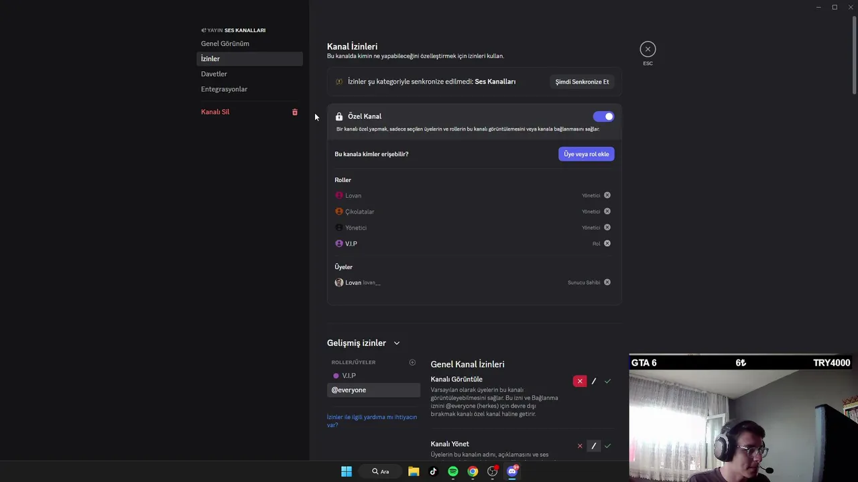Remove the Çikolatalar role with its X icon
Image resolution: width=858 pixels, height=482 pixels.
[607, 212]
